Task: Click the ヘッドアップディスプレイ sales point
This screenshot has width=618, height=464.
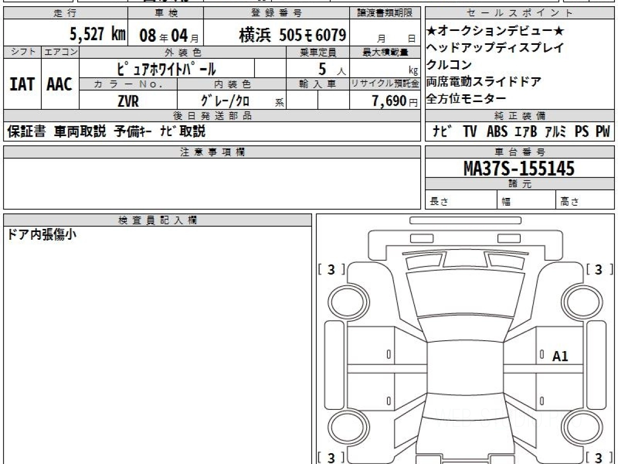Action: [x=495, y=48]
